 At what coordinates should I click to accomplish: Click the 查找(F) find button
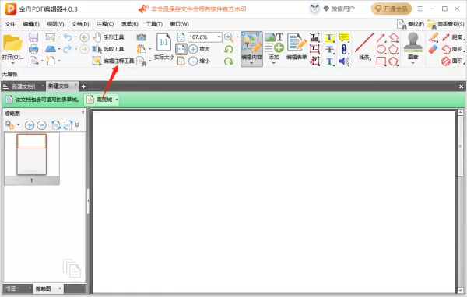point(410,24)
